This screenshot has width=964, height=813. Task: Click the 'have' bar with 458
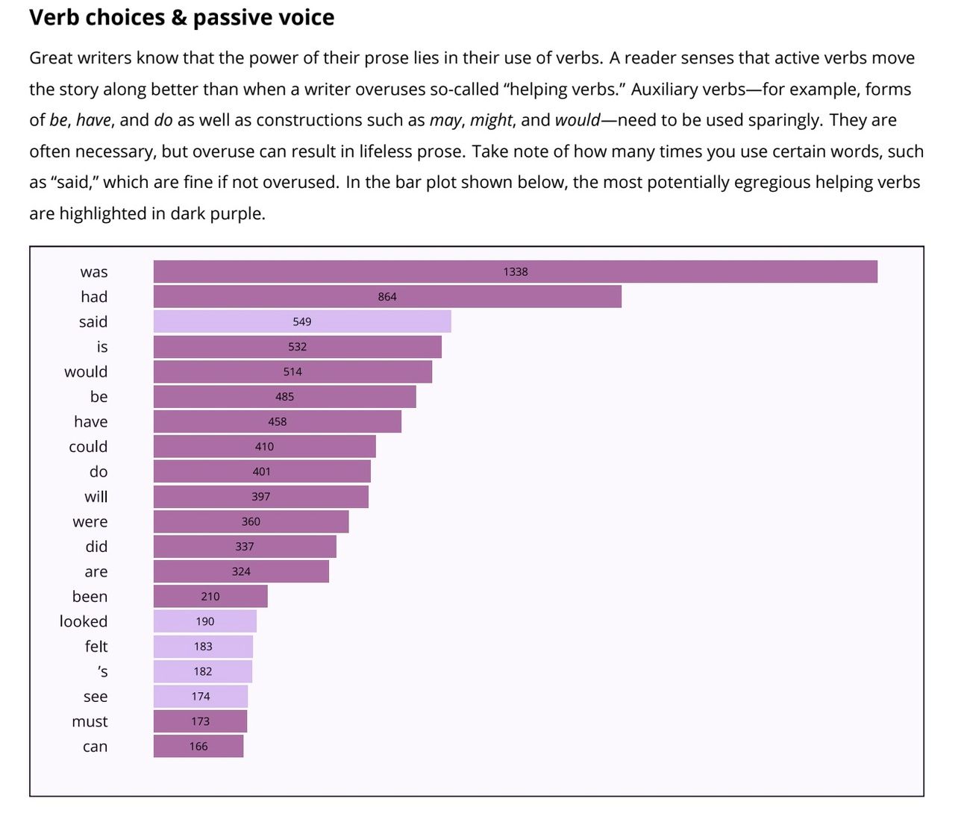point(278,421)
